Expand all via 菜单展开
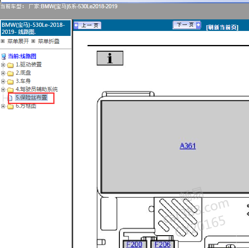 point(18,41)
